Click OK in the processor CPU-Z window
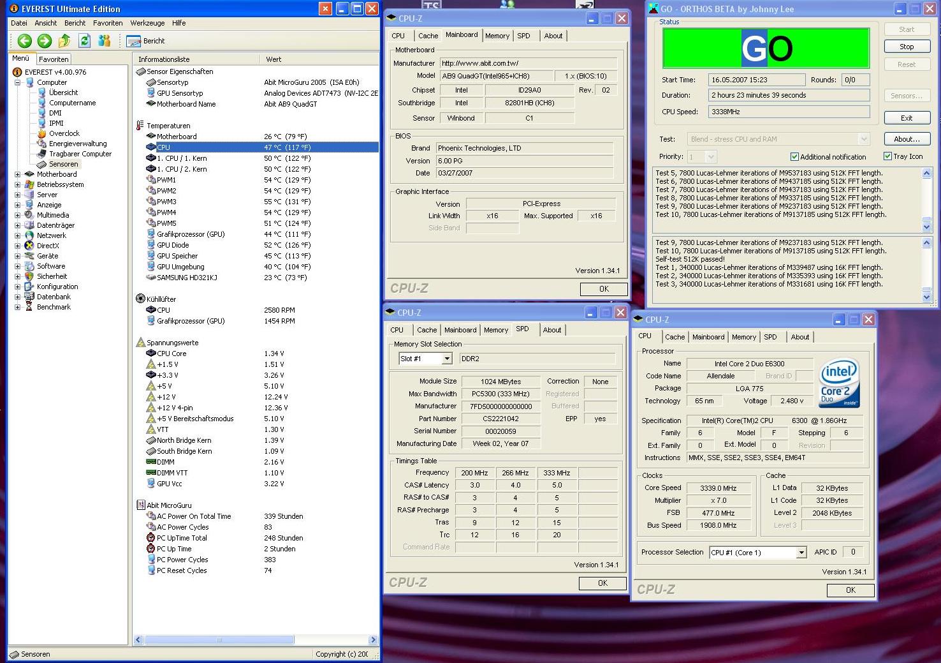Viewport: 941px width, 663px height. tap(850, 590)
